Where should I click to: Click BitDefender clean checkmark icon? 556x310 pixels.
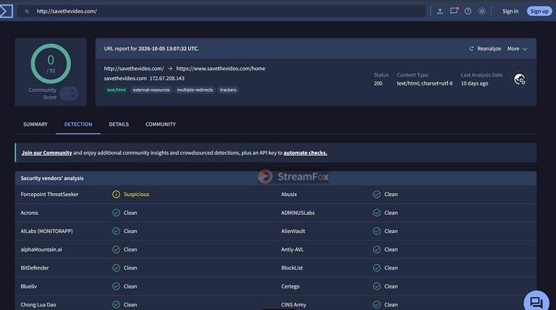[x=116, y=268]
